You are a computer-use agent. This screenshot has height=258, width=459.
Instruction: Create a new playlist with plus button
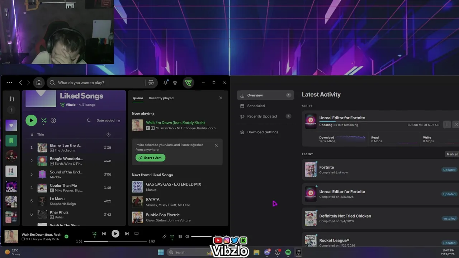(11, 110)
